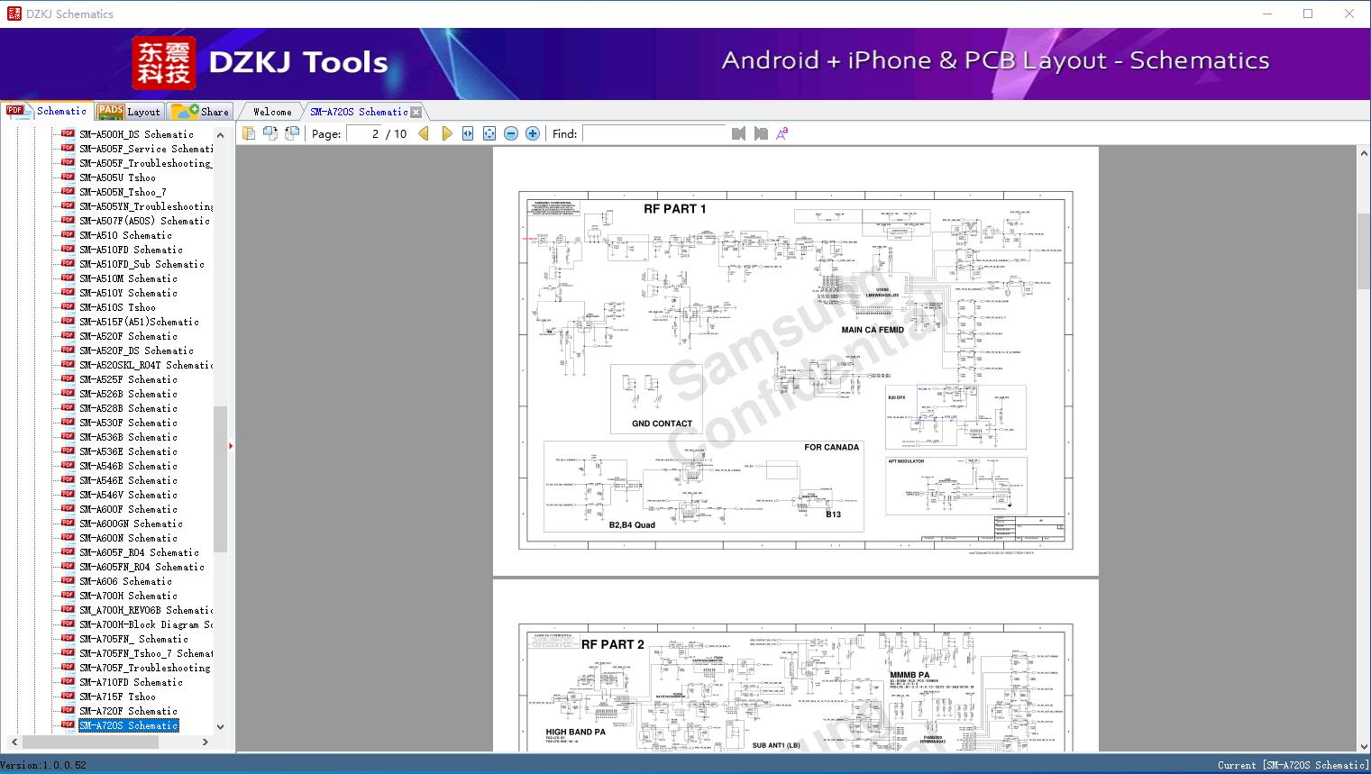Click the page number input field

pos(363,133)
